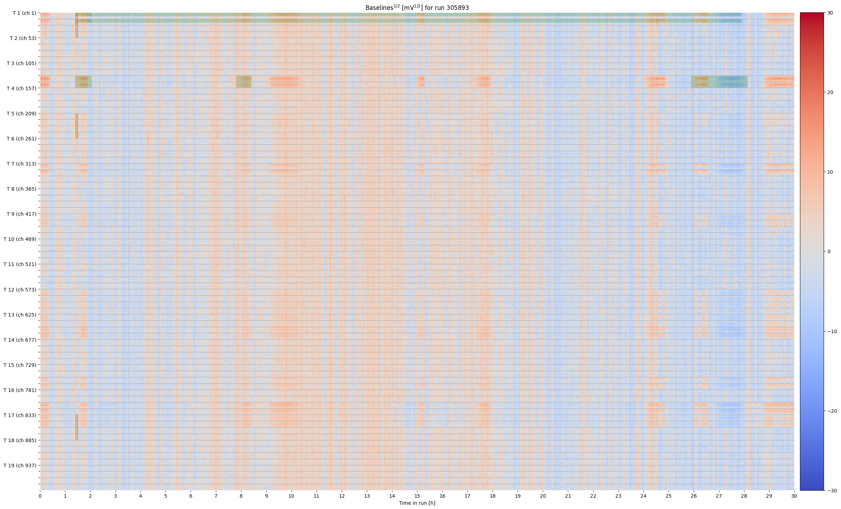Click the T 17 (ch 833) row label
Screen dimensions: 841x509
pyautogui.click(x=20, y=415)
